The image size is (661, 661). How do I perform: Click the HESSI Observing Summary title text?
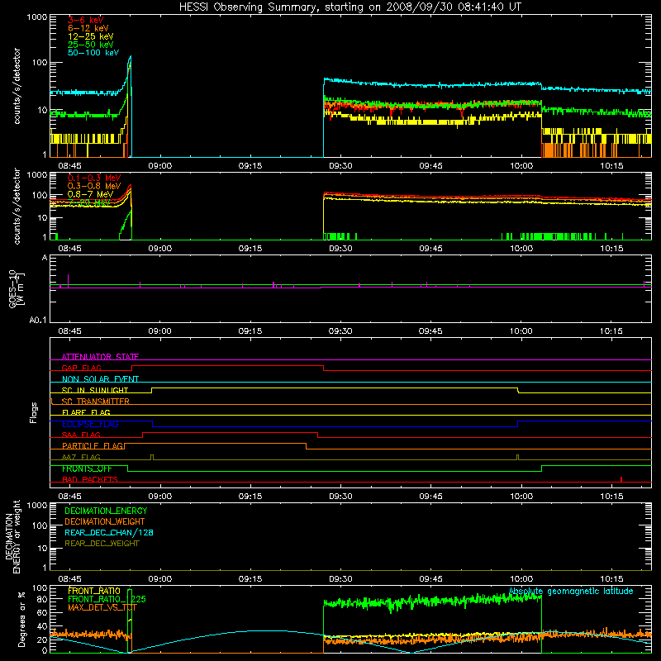tap(350, 7)
